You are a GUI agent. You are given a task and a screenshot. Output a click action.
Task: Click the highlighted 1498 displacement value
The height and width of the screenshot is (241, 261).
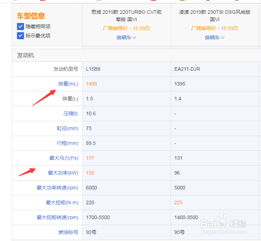coord(91,84)
